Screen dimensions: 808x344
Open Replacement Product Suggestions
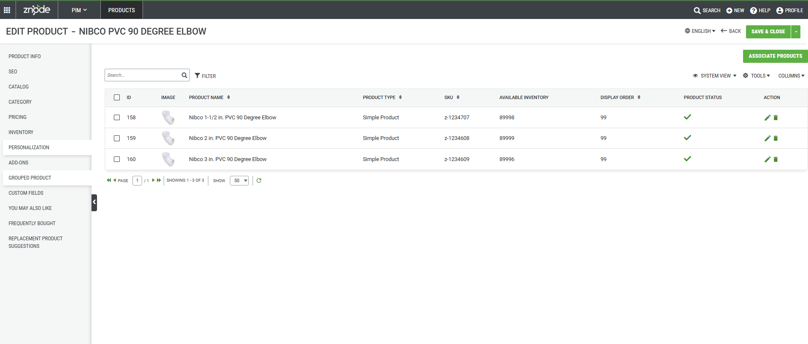tap(35, 242)
